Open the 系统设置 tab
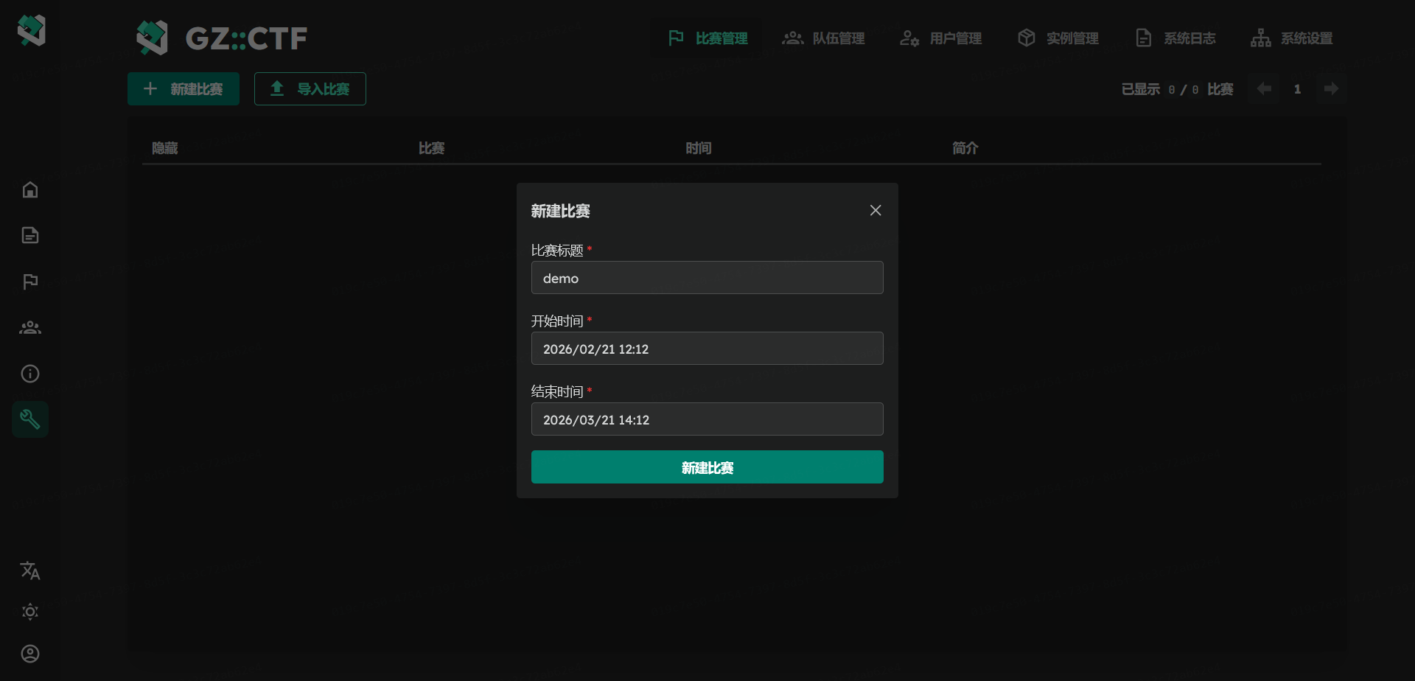Screen dimensions: 1415x681 [1292, 38]
